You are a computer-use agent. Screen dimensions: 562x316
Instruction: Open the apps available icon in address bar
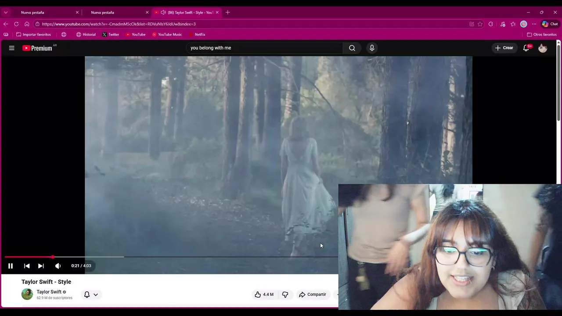click(x=472, y=24)
